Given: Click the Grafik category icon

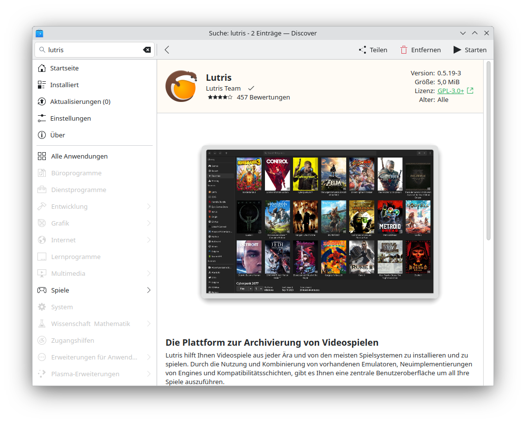Looking at the screenshot, I should pyautogui.click(x=42, y=224).
